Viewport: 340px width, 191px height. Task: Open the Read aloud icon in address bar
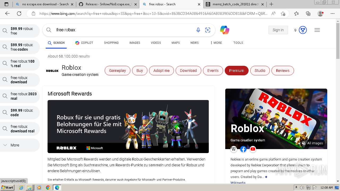[x=273, y=14]
